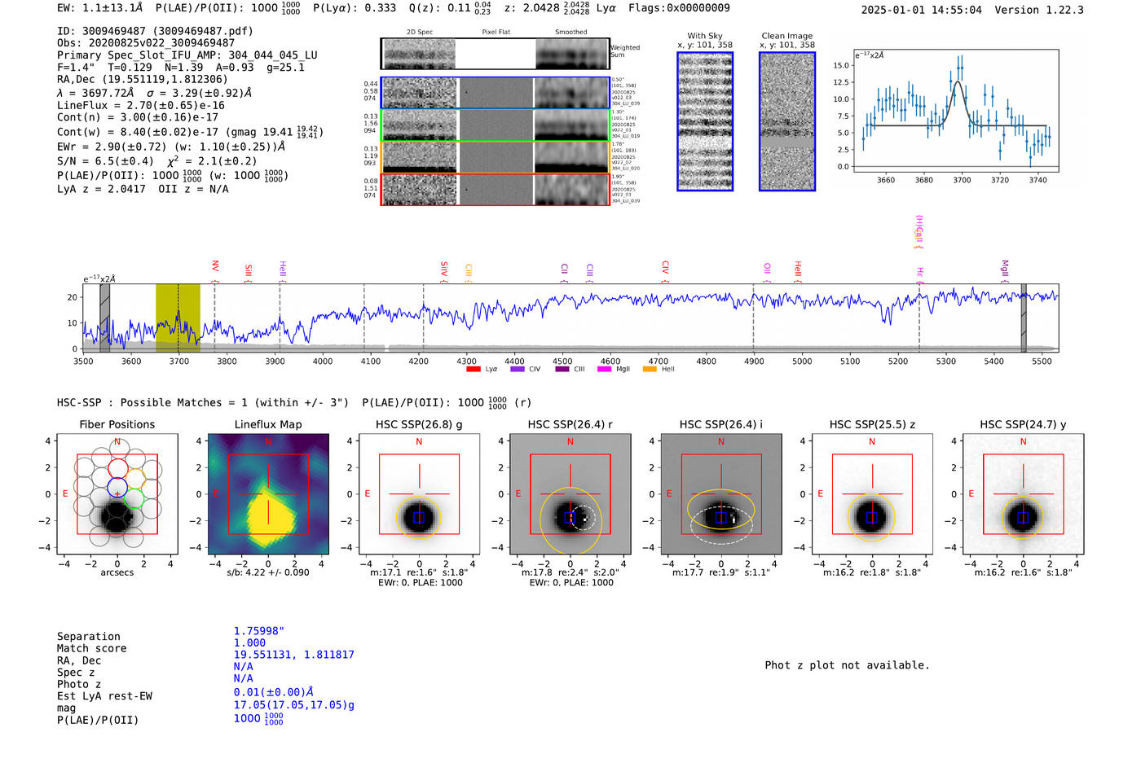The image size is (1141, 776).
Task: Click the red fiber circle in Fiber Positions
Action: [117, 470]
